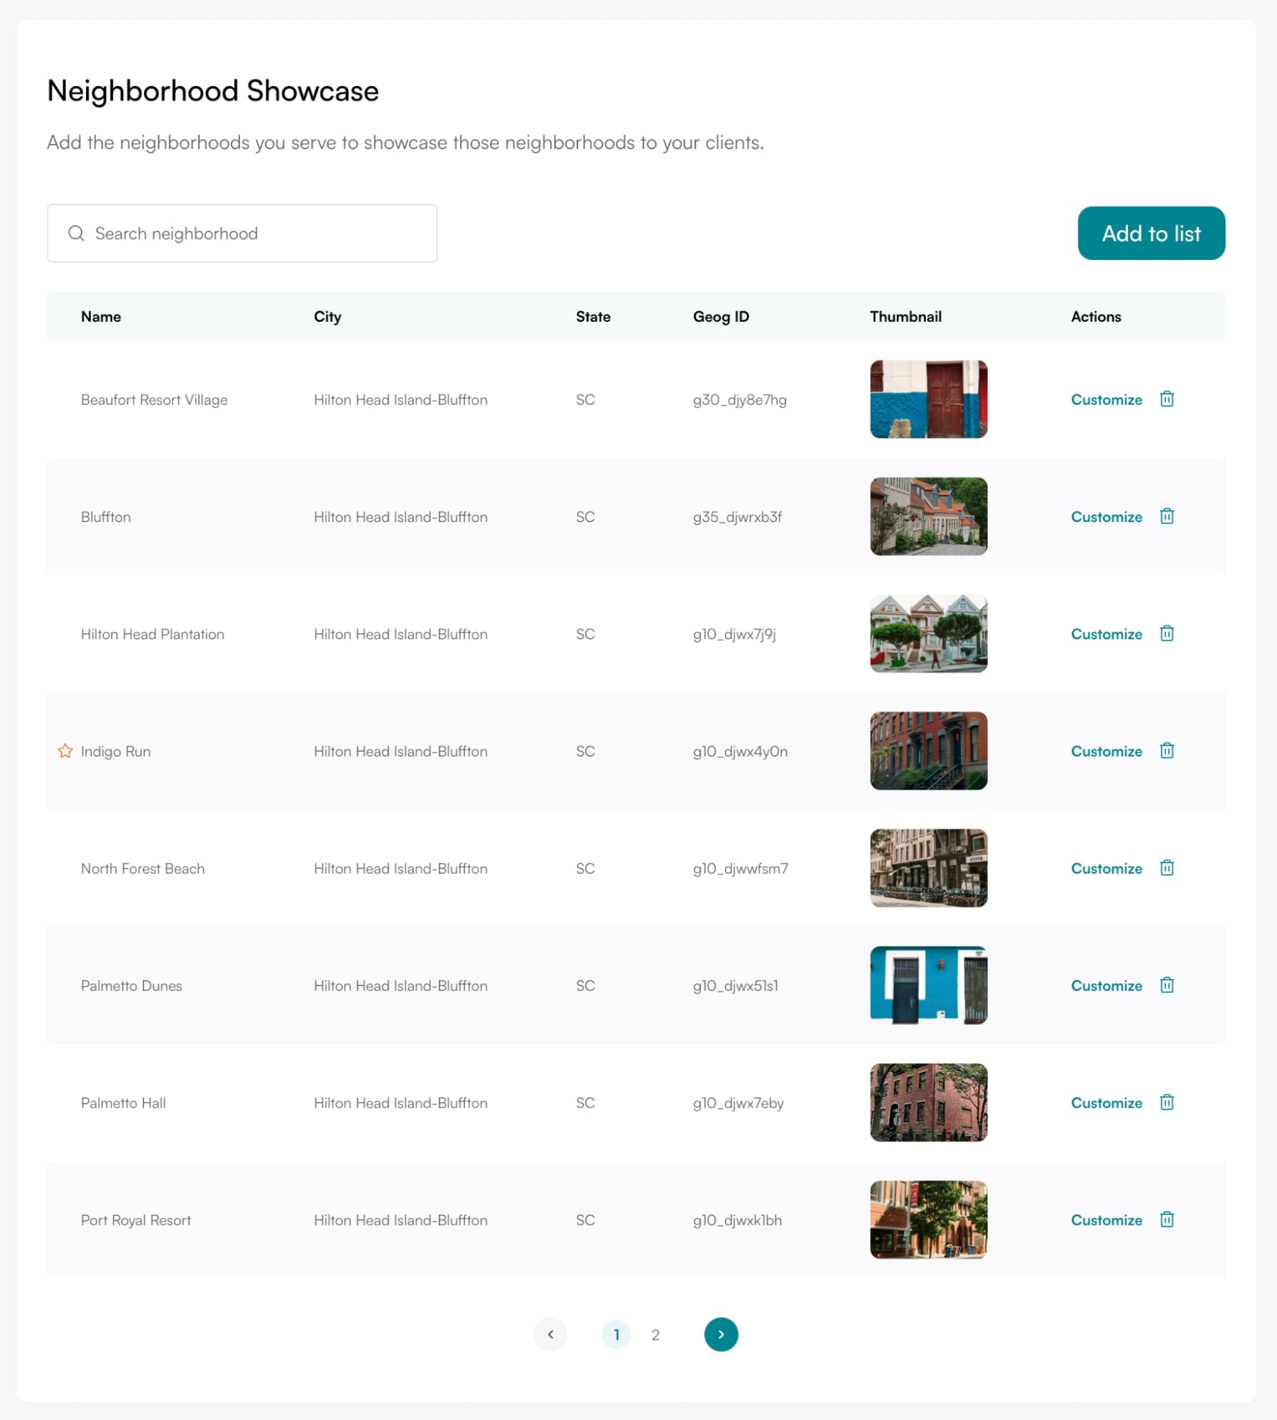Open the Port Royal Resort thumbnail
1277x1420 pixels.
[928, 1220]
